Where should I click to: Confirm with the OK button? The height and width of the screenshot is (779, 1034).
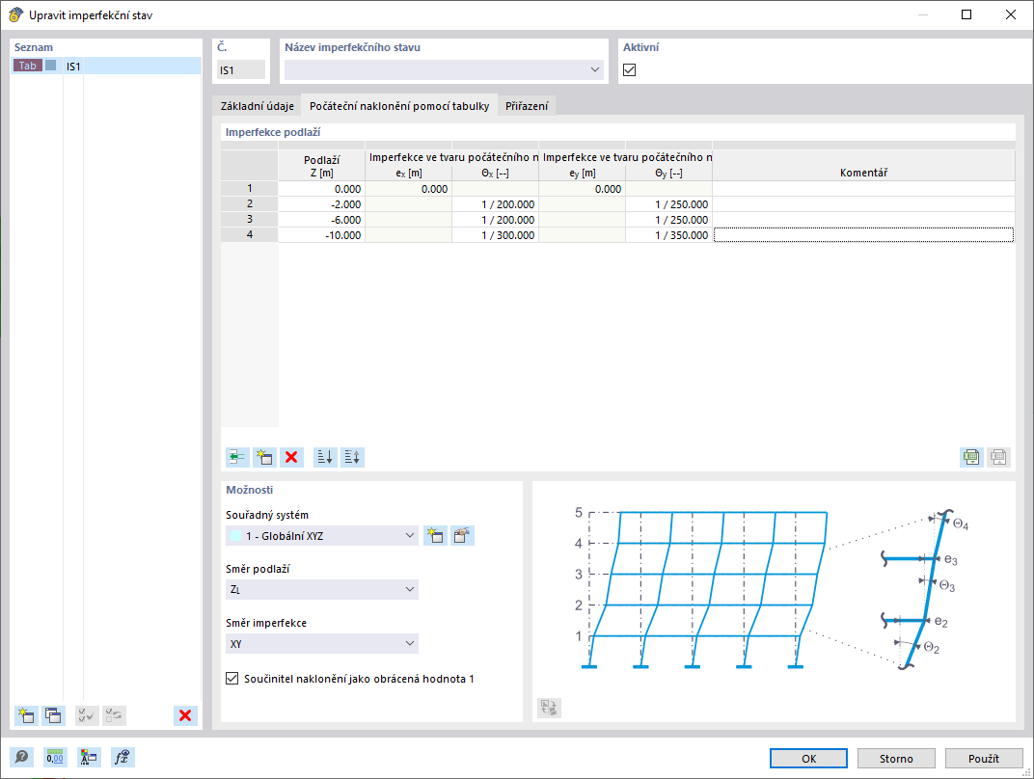808,759
